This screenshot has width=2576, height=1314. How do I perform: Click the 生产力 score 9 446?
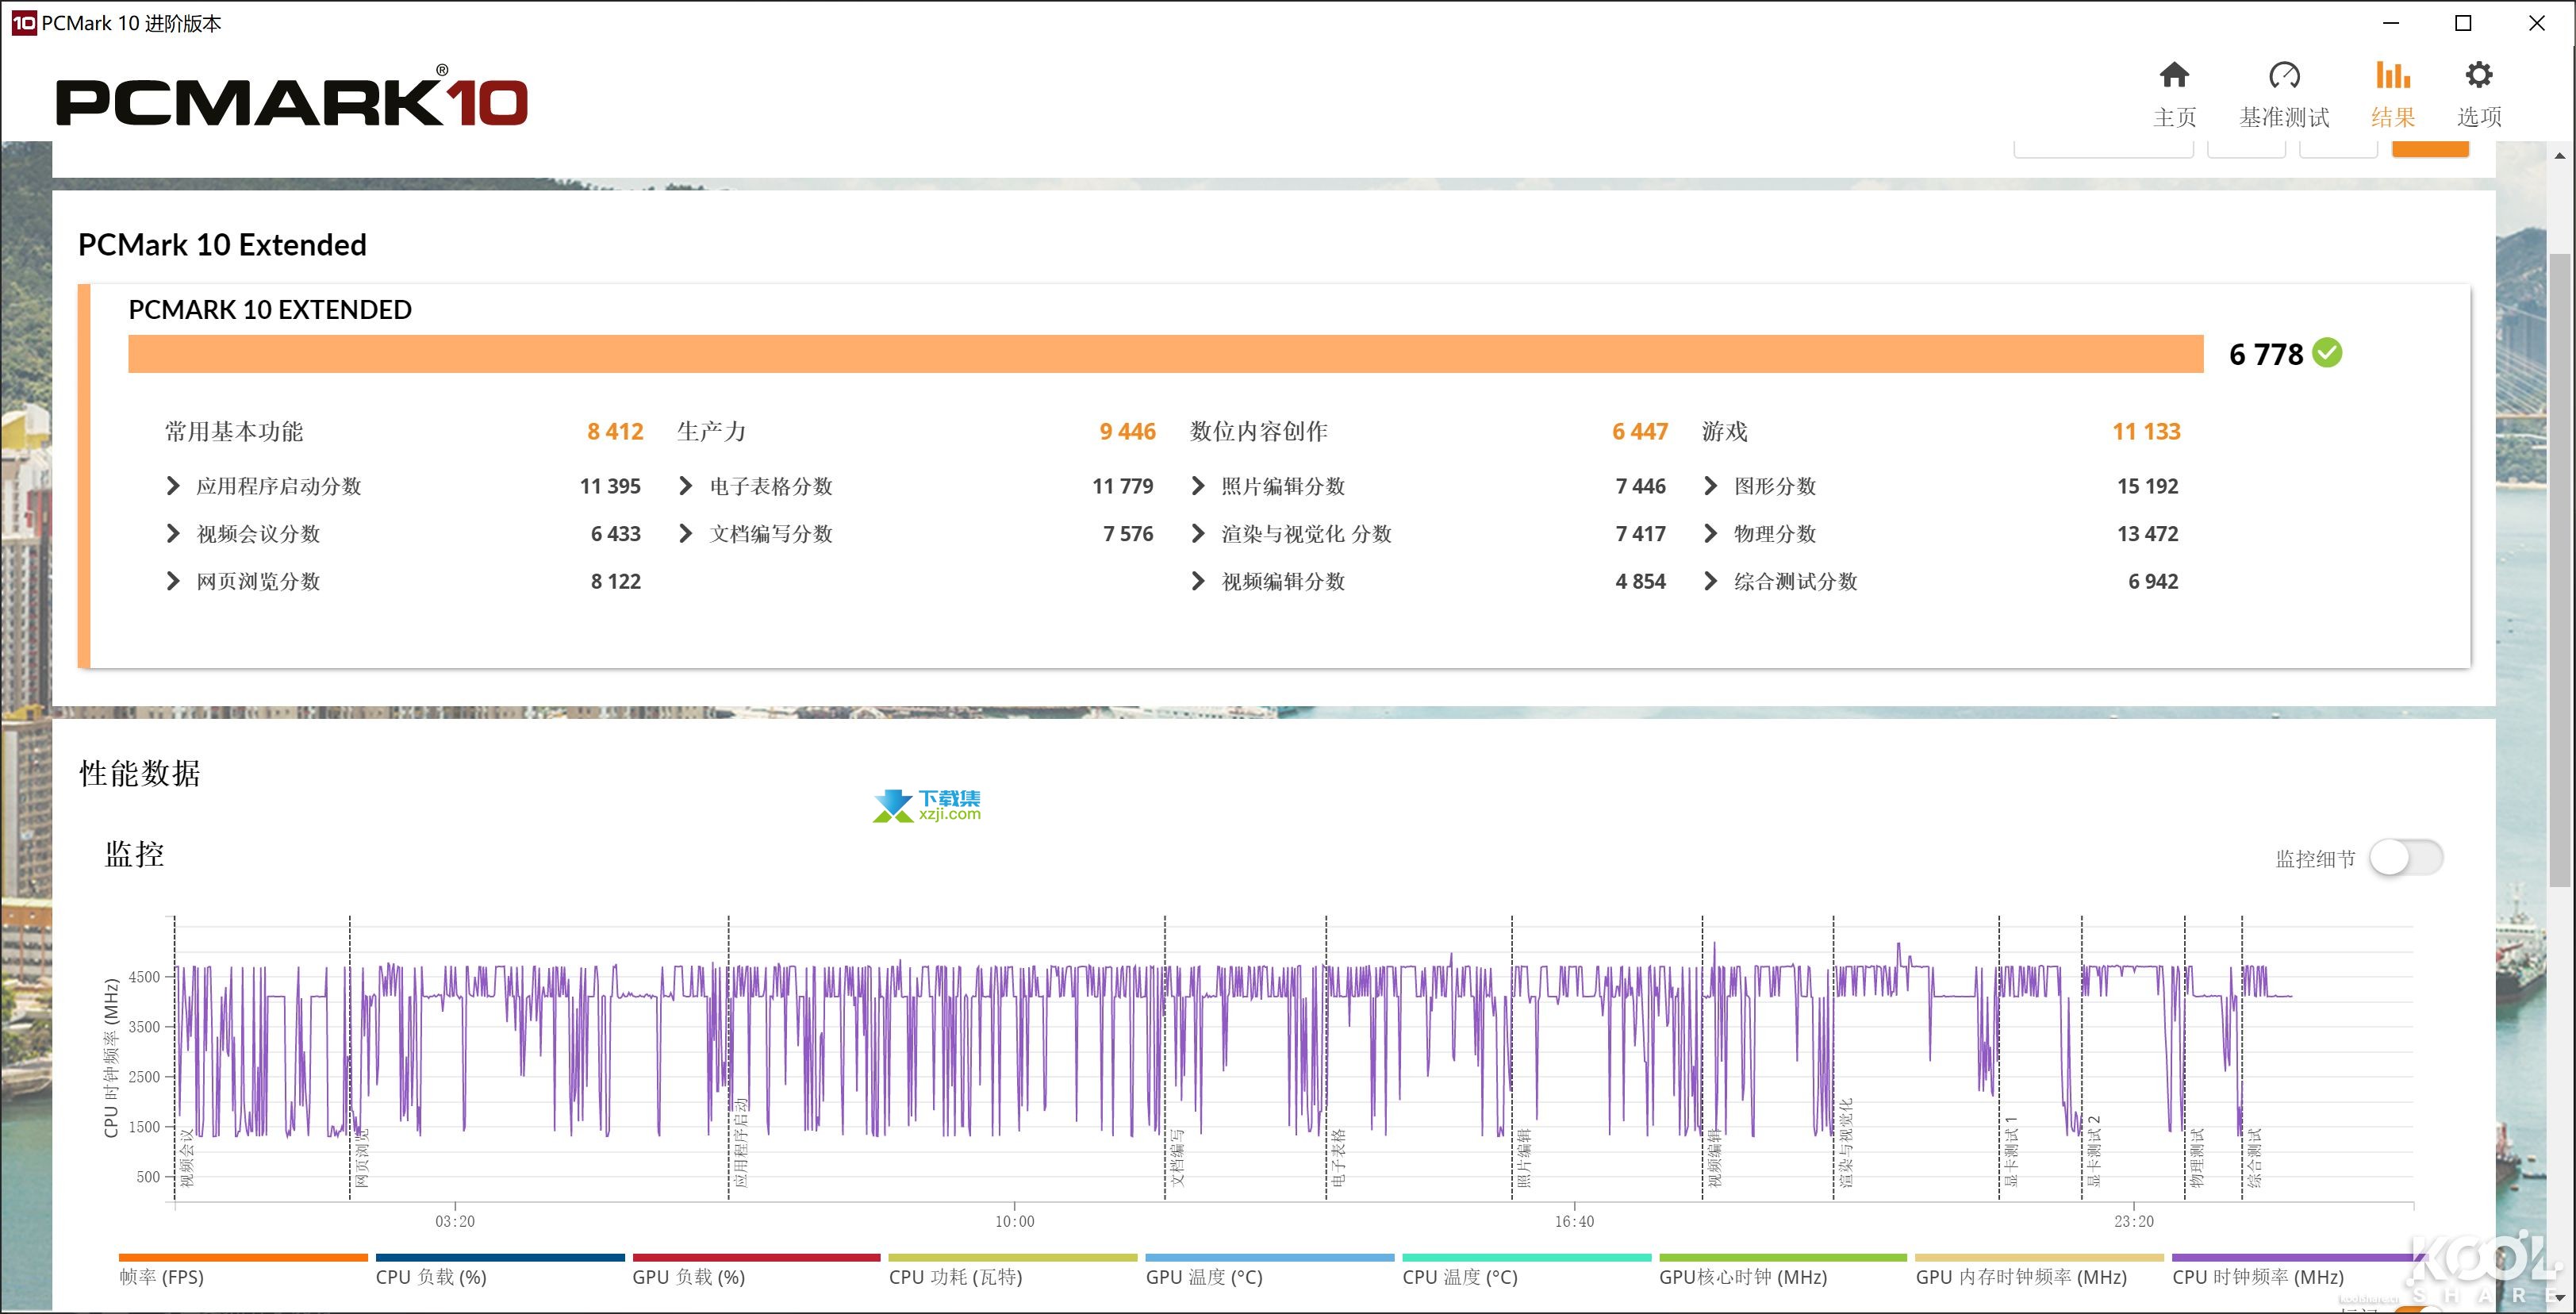click(1127, 431)
